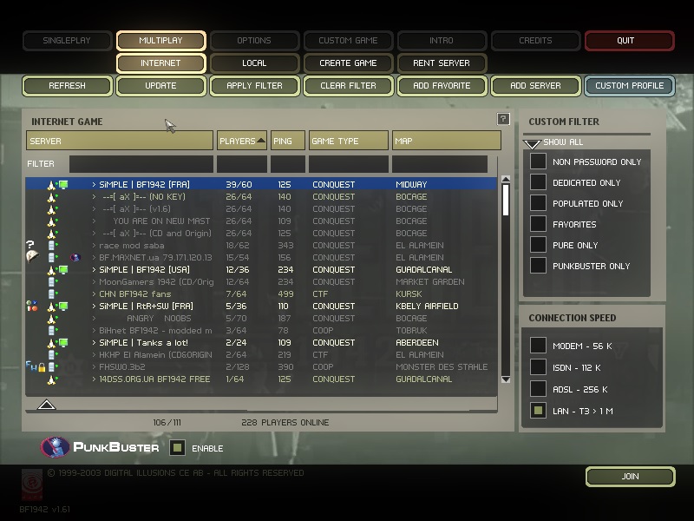Click the server list scroll-down arrow
Image resolution: width=694 pixels, height=521 pixels.
[x=506, y=379]
